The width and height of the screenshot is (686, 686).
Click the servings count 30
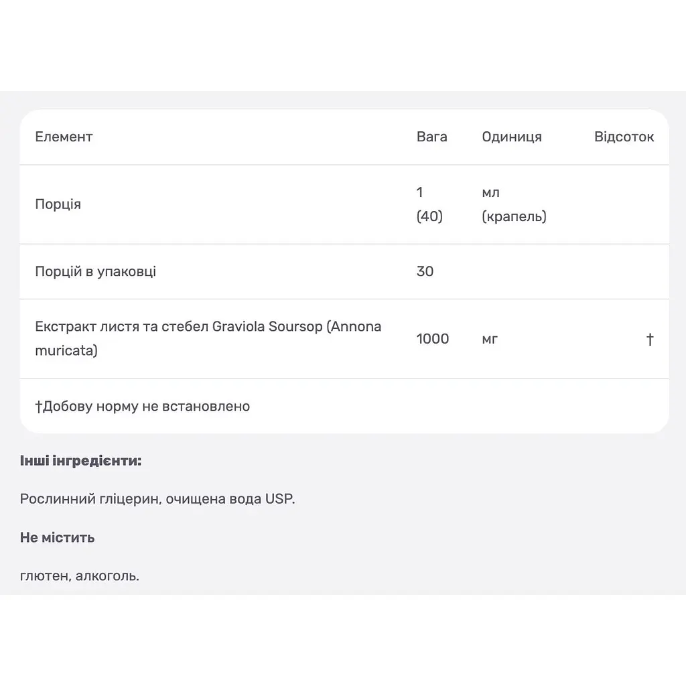point(425,272)
